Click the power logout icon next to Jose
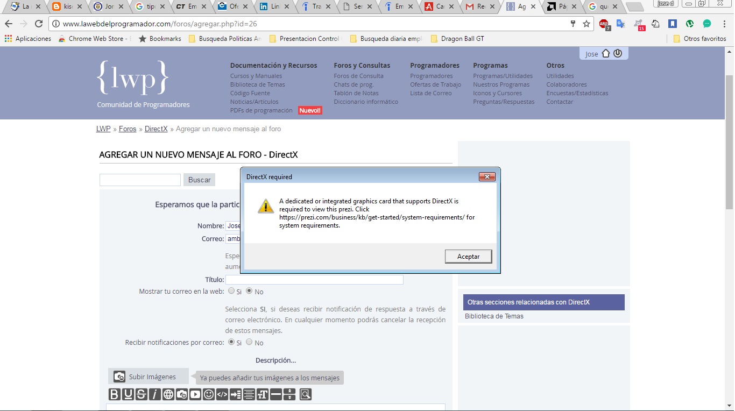 [618, 53]
